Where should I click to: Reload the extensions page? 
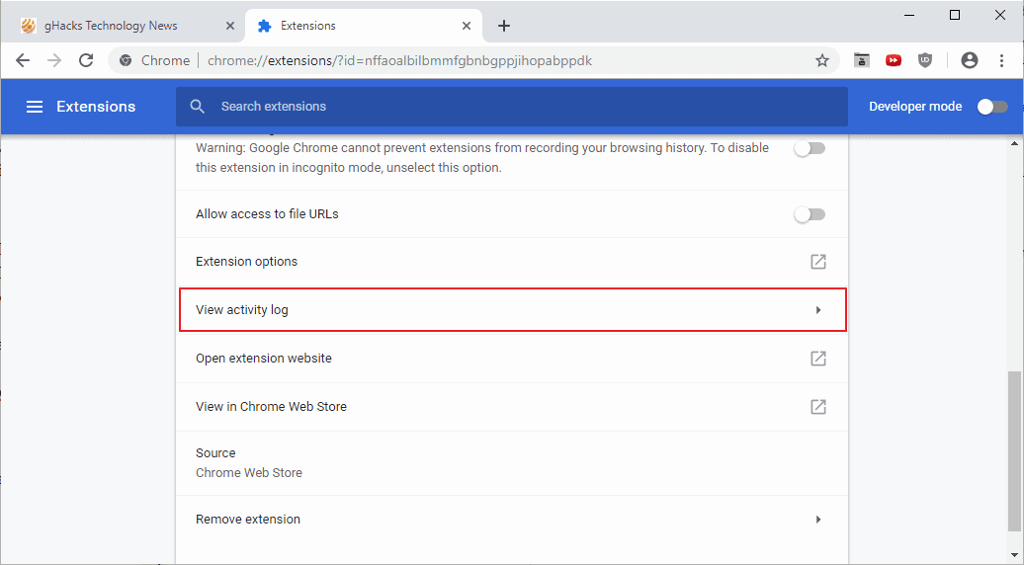(x=86, y=60)
